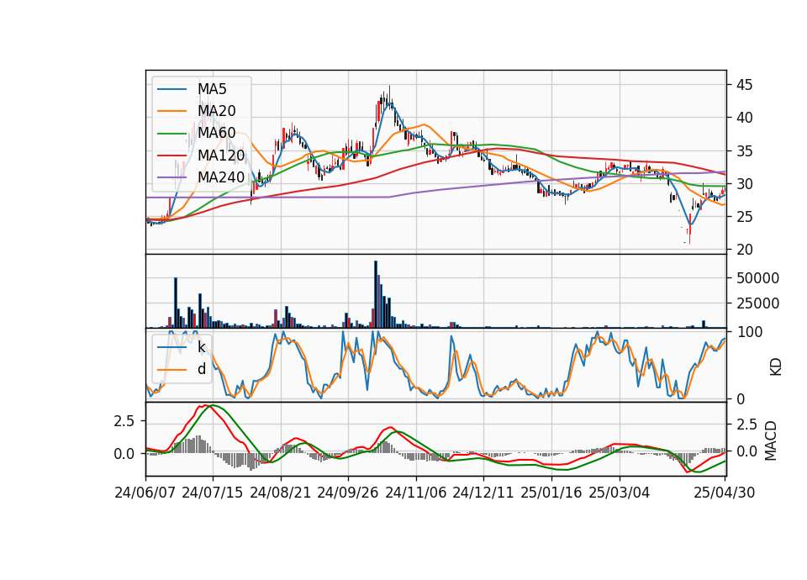The image size is (807, 580).
Task: Click the left MACD axis value 2.5
Action: click(124, 421)
